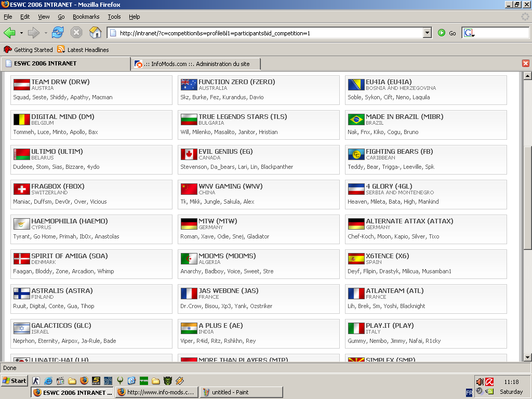Click the MADE IN BRAZIL (MIBR) team name
The image size is (532, 399).
(x=404, y=117)
